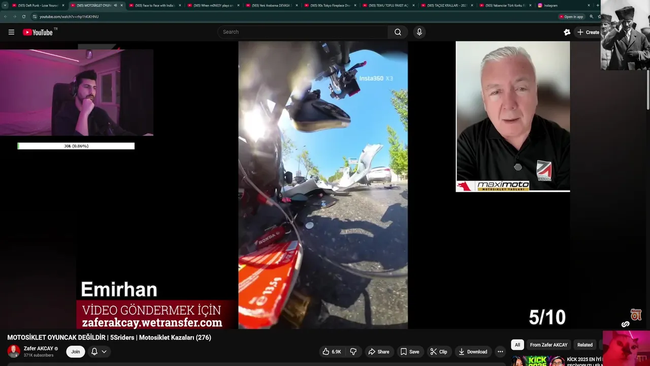The height and width of the screenshot is (366, 650).
Task: Open a new browser tab
Action: 598,5
